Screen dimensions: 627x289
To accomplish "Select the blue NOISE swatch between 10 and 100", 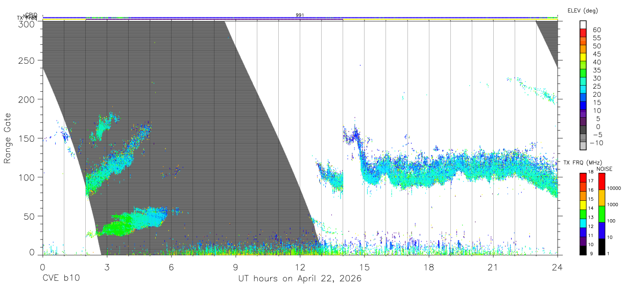I will pos(601,230).
